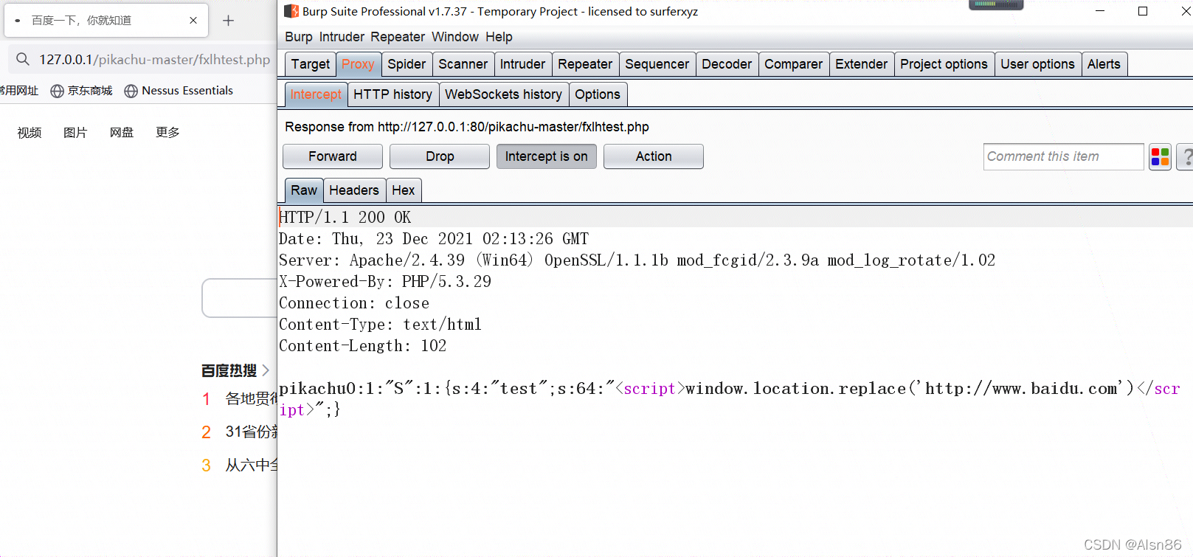The image size is (1193, 557).
Task: Open the Decoder tab
Action: click(727, 64)
